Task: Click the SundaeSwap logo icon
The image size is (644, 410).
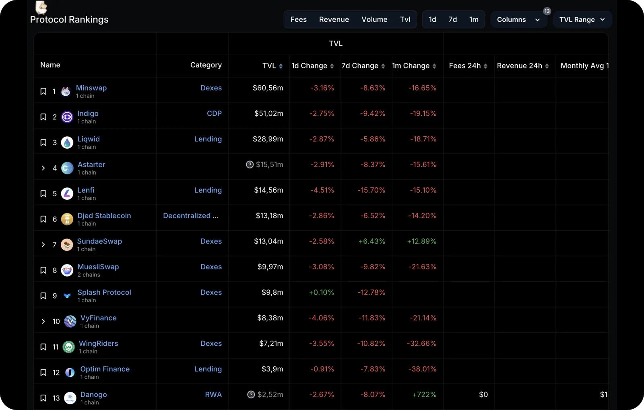Action: pos(67,245)
